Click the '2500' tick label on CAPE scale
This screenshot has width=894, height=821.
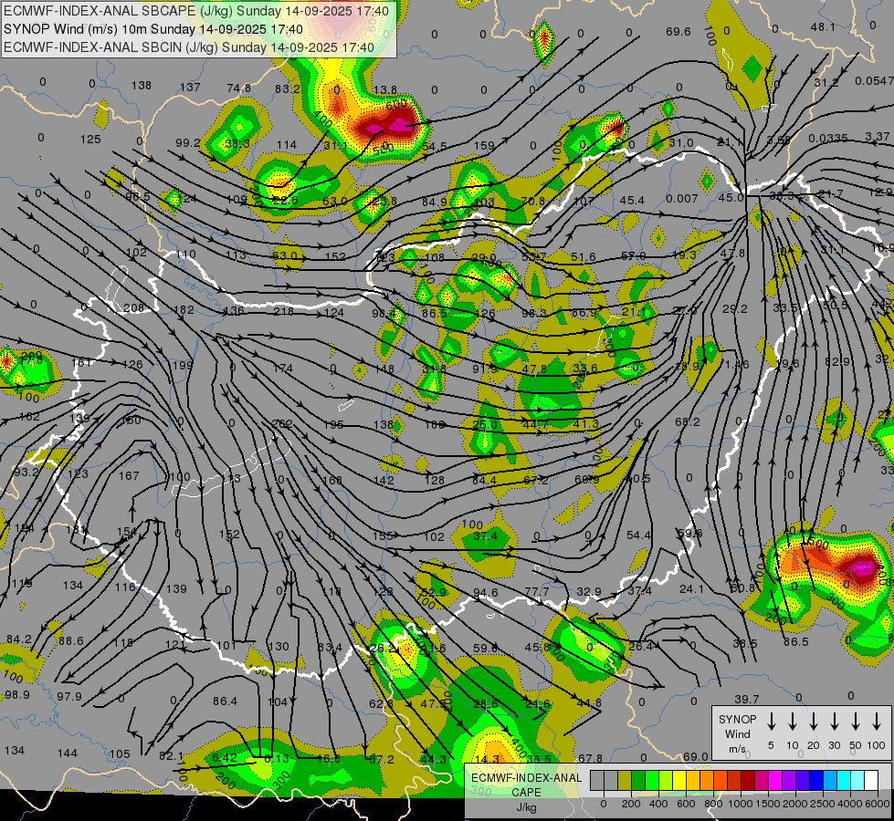(x=823, y=804)
